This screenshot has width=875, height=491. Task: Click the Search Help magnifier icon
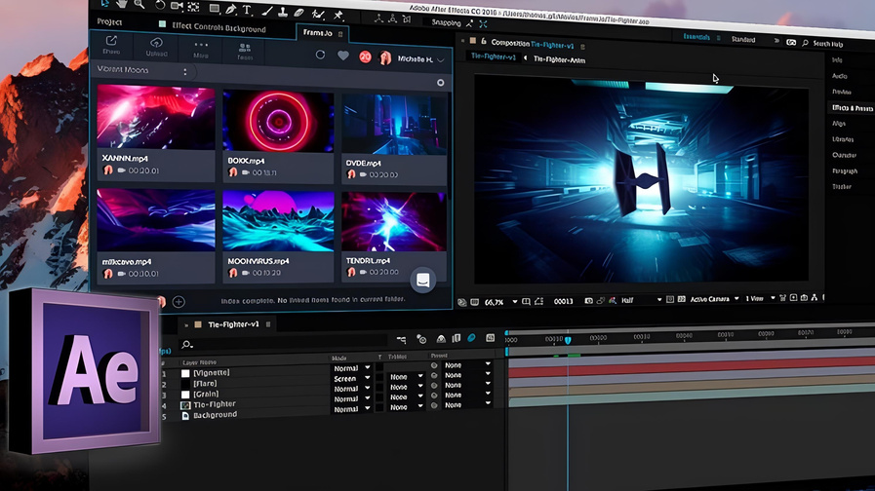(805, 42)
